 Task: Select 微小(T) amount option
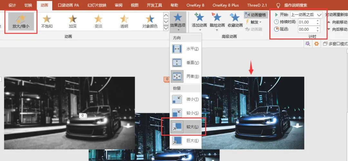[186, 99]
